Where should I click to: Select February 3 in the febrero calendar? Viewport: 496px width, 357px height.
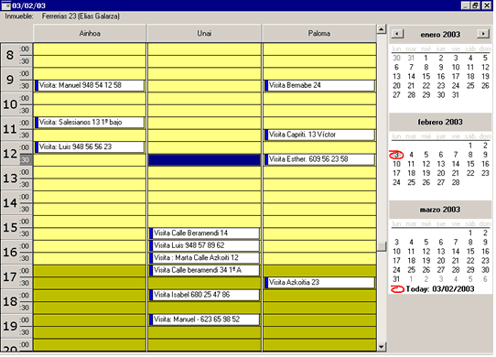396,155
